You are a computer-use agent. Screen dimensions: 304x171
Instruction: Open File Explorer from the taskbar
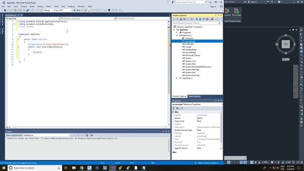tap(74, 168)
